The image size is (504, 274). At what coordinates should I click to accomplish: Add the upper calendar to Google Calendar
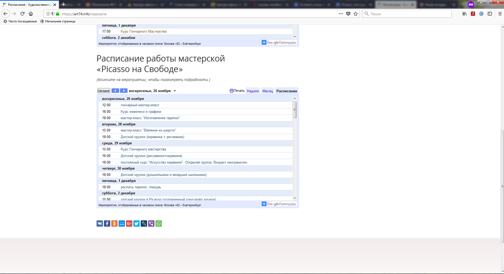pos(279,43)
